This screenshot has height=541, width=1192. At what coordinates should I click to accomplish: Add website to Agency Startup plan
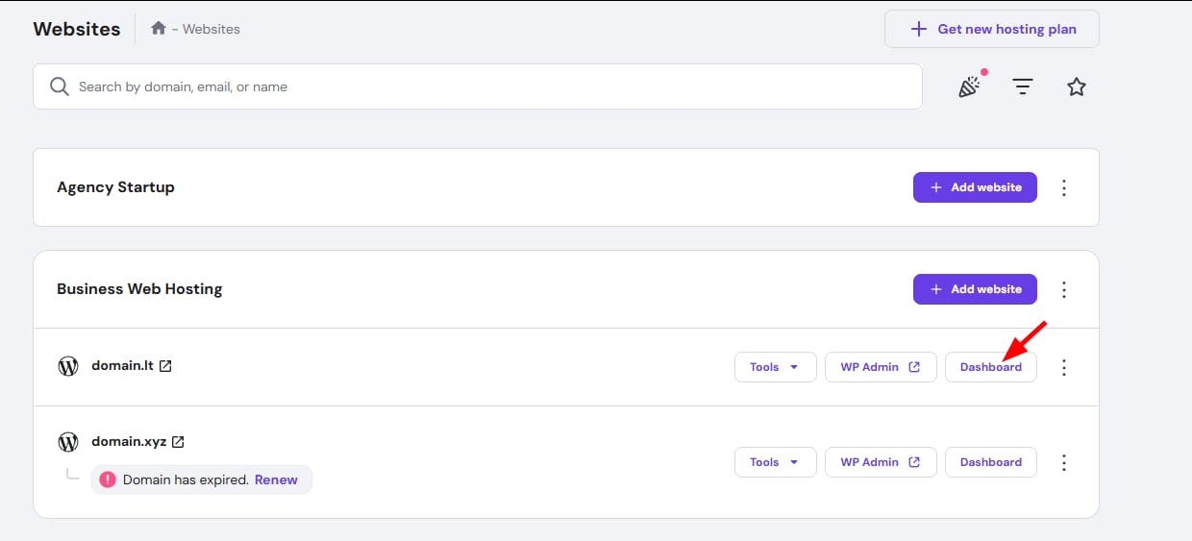point(975,187)
